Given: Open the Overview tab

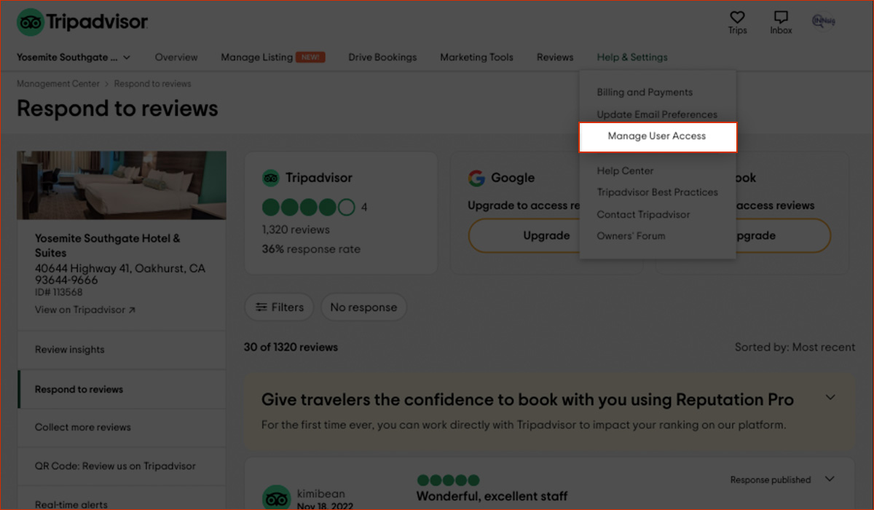Looking at the screenshot, I should point(176,58).
